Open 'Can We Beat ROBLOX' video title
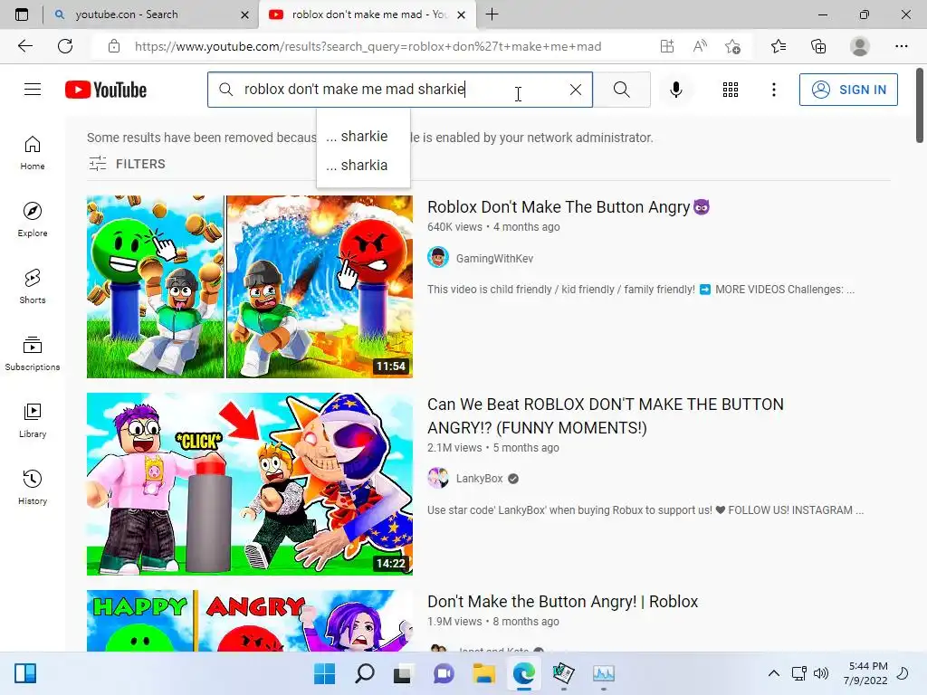Screen dimensions: 927x695 point(606,416)
